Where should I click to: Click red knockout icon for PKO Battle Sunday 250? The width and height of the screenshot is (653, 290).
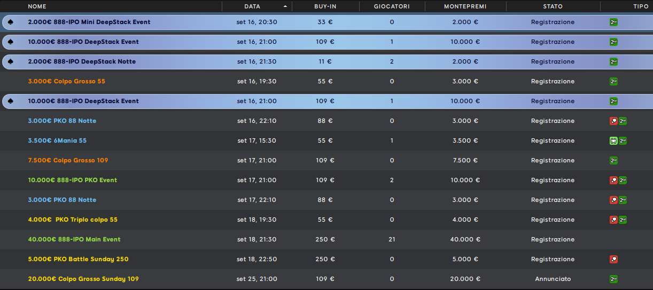(613, 260)
